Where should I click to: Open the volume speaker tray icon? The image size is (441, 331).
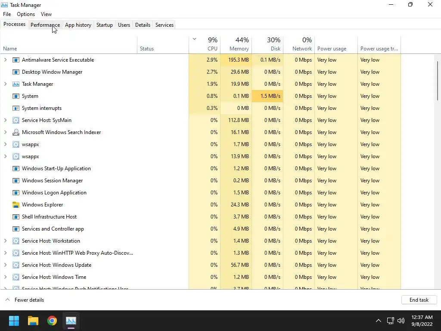point(401,321)
